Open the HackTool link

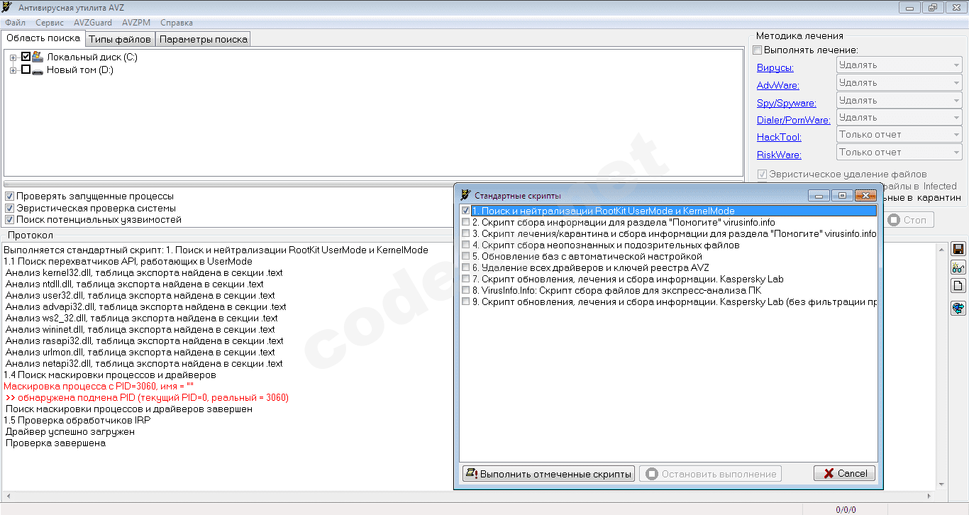click(x=779, y=137)
